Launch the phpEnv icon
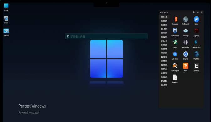211x122 pixels. coord(196,66)
